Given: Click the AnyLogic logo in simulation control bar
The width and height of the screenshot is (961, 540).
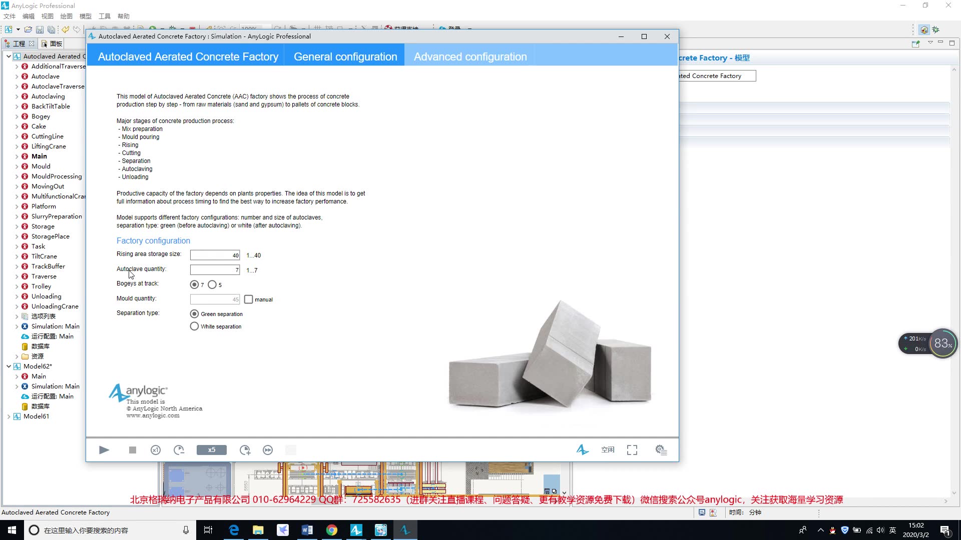Looking at the screenshot, I should (582, 450).
